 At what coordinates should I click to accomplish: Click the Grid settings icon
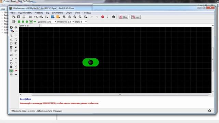tap(14, 22)
